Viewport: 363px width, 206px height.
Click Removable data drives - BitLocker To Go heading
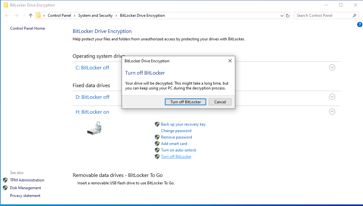(117, 175)
